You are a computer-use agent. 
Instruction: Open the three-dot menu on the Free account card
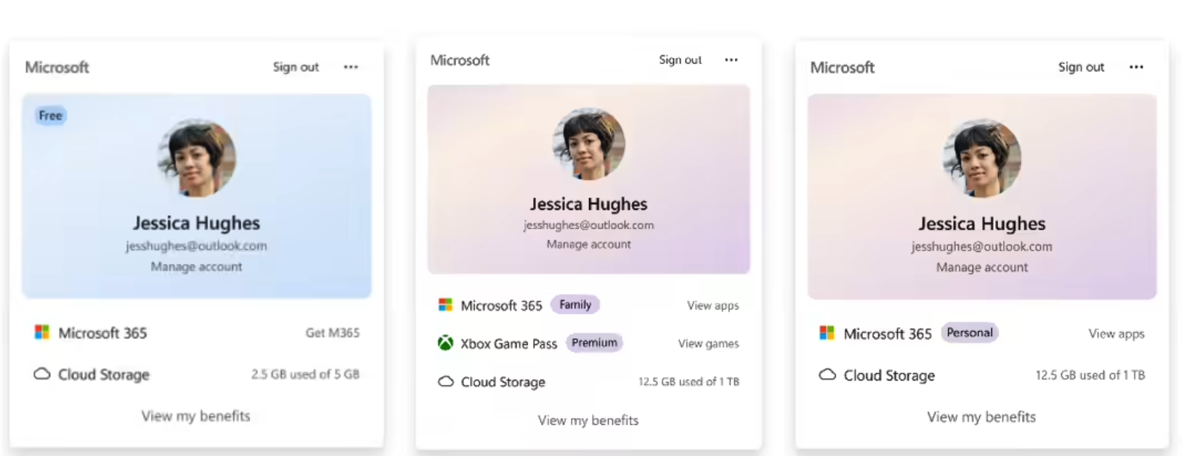pyautogui.click(x=351, y=67)
